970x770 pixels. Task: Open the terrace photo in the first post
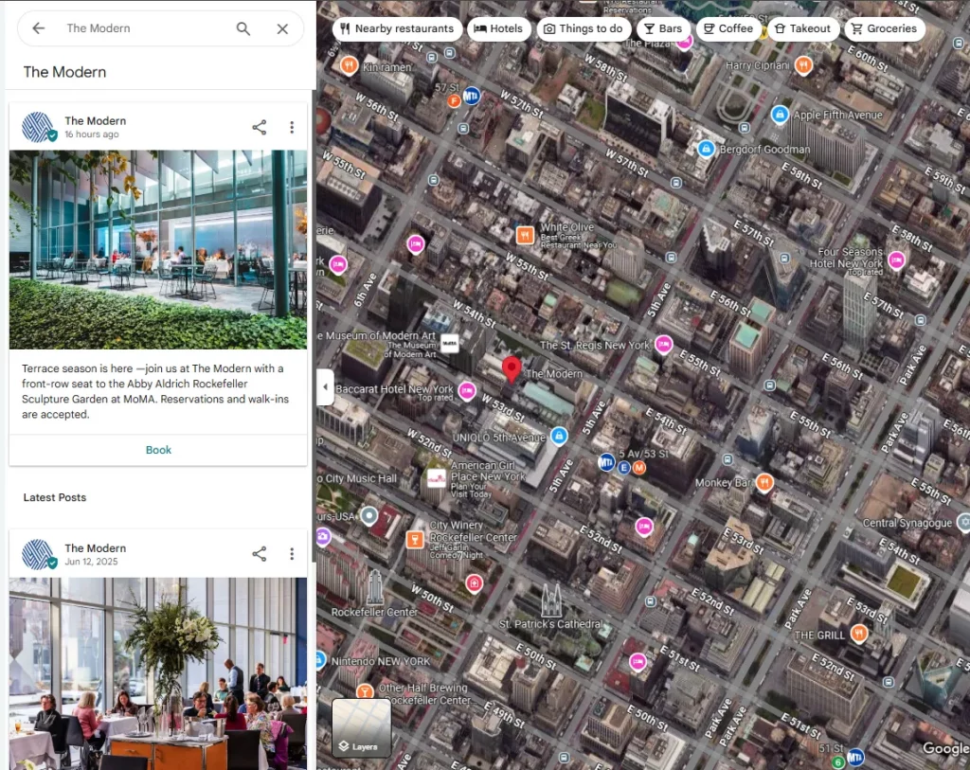(158, 250)
